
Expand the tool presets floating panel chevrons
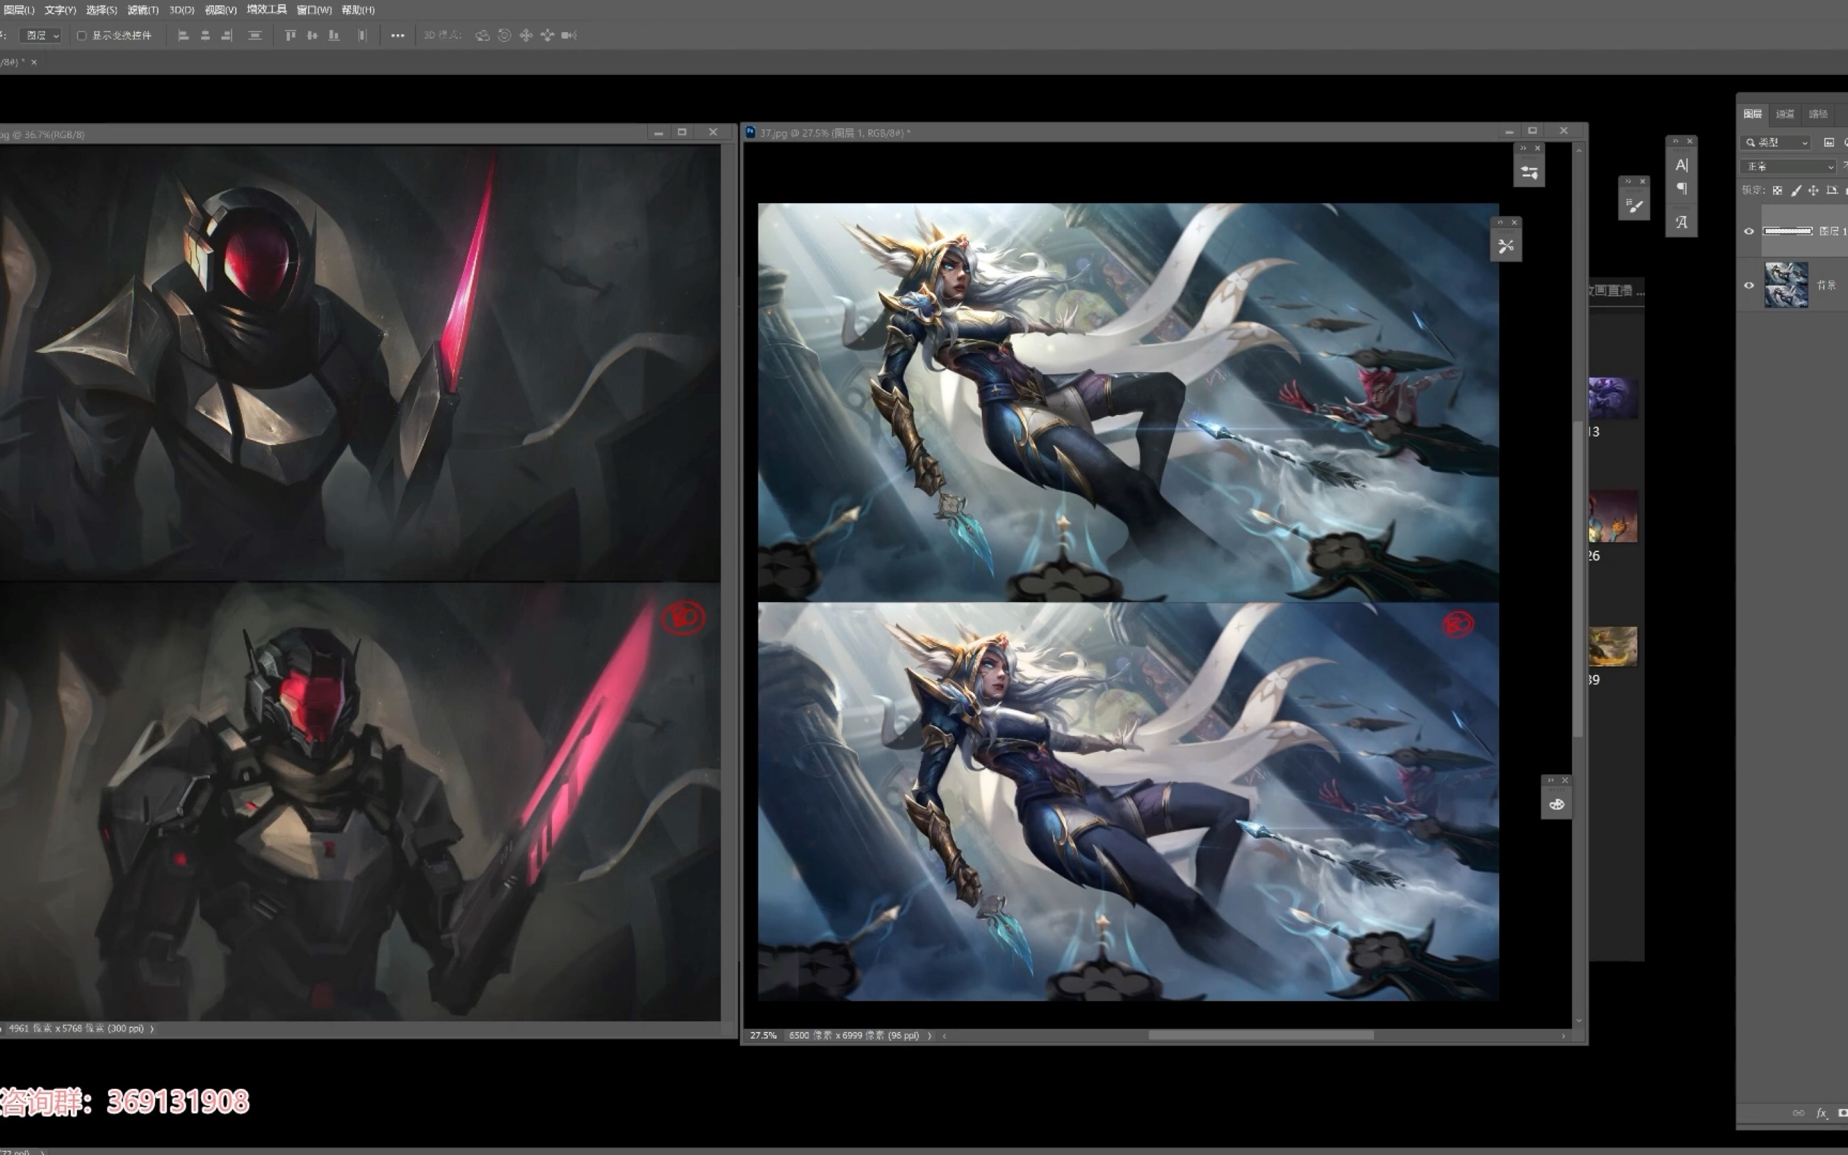1500,223
